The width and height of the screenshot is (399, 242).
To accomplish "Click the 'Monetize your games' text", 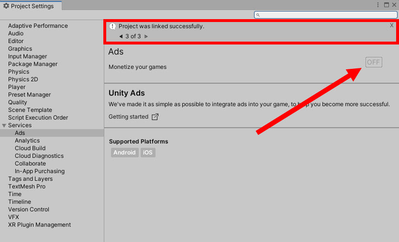I will point(137,67).
